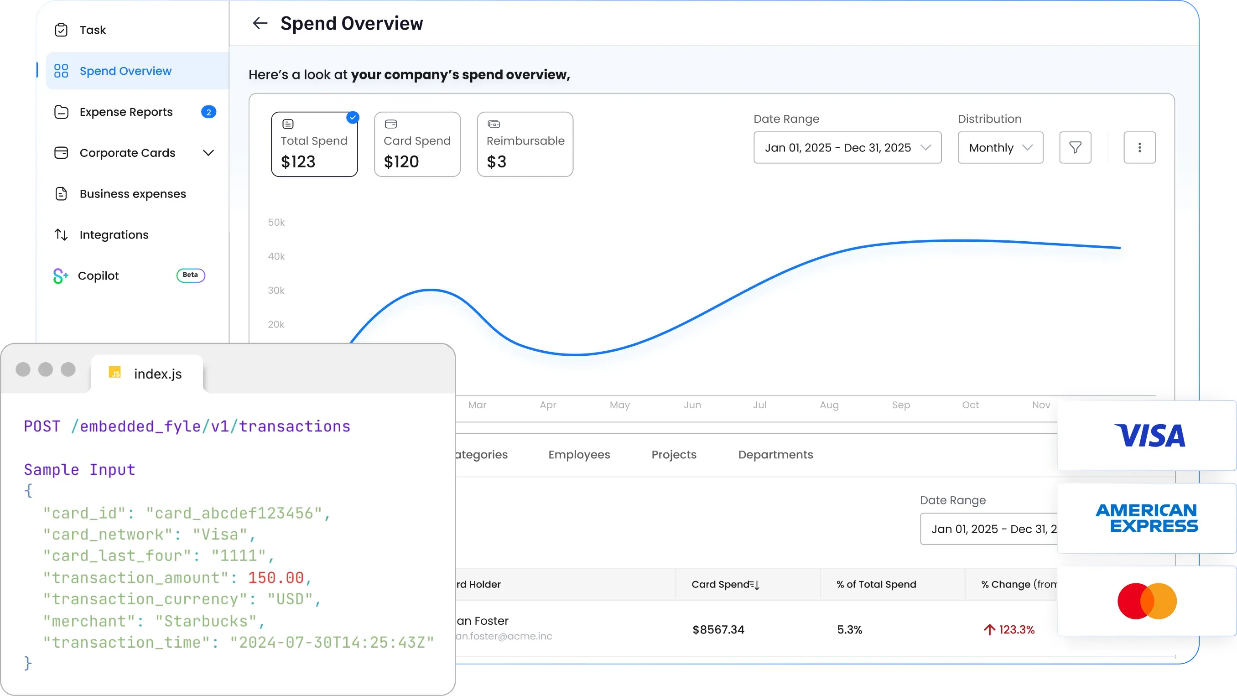Open Expense Reports from sidebar
This screenshot has width=1237, height=696.
[126, 111]
